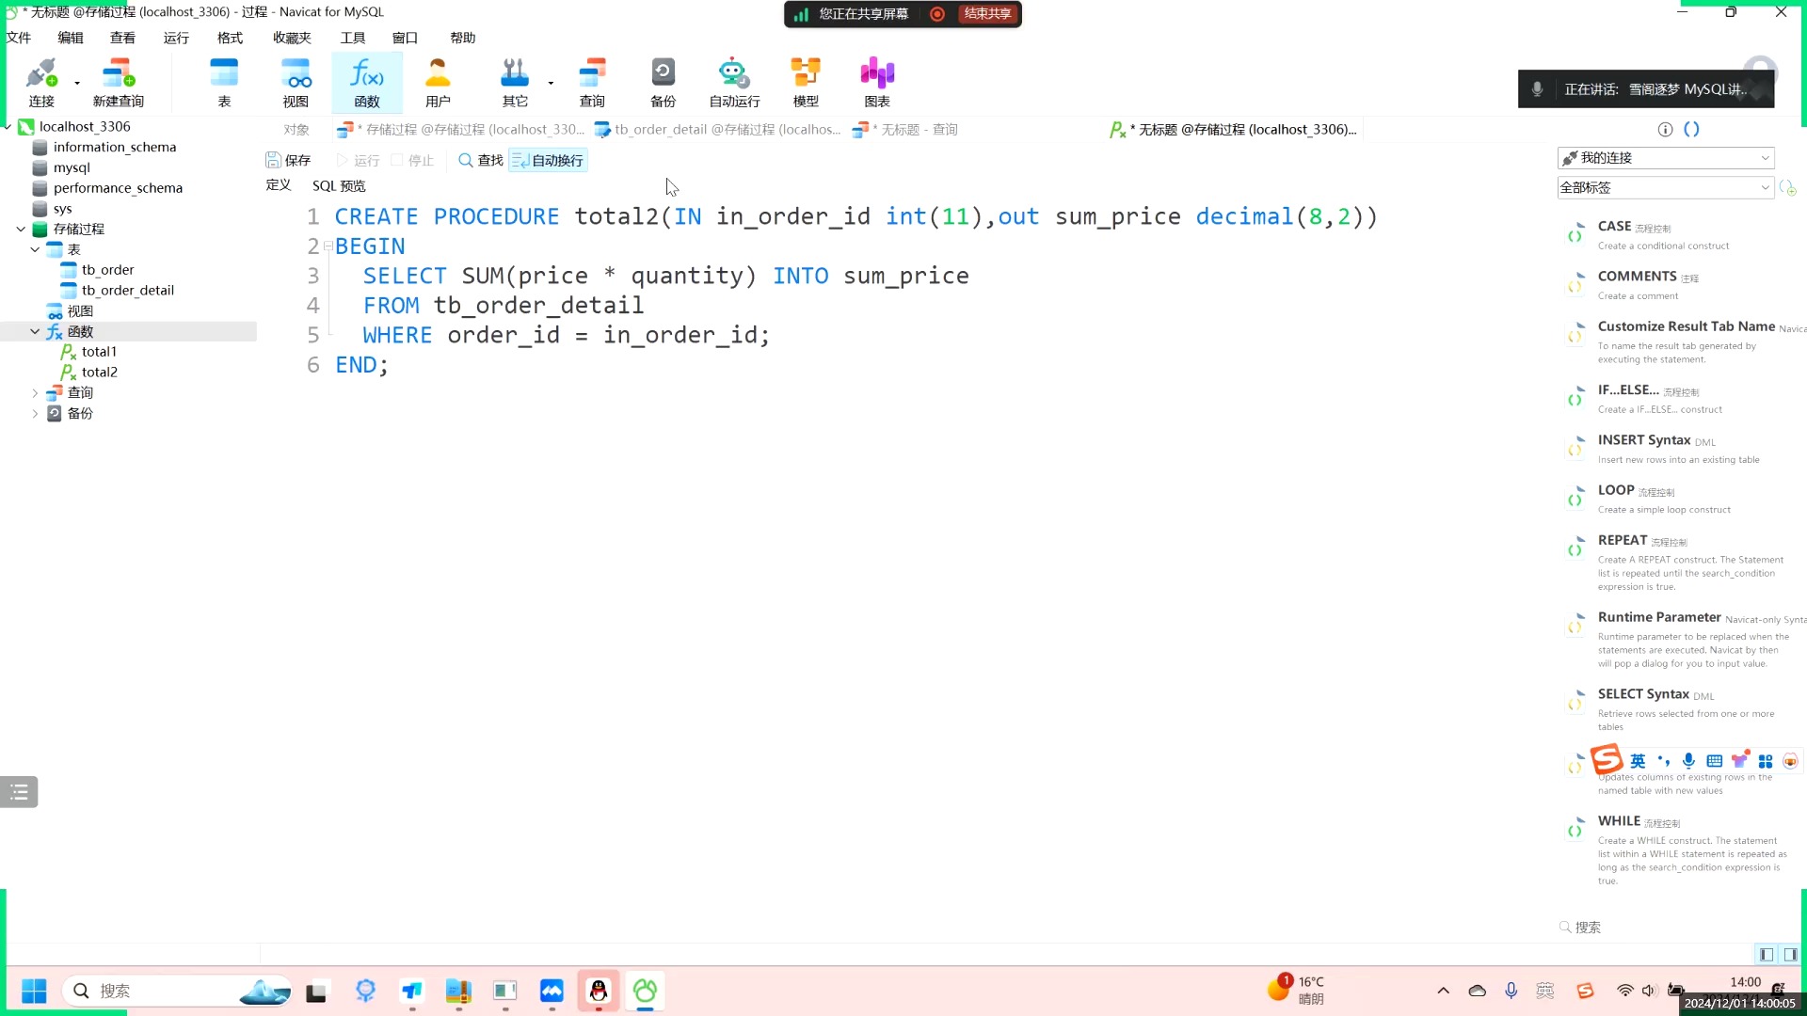Viewport: 1807px width, 1016px height.
Task: Open the 我的连接 connection dropdown
Action: pos(1665,158)
